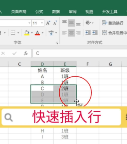Click the formula bar showing C
Screen dimensions: 127x144
pyautogui.click(x=80, y=53)
